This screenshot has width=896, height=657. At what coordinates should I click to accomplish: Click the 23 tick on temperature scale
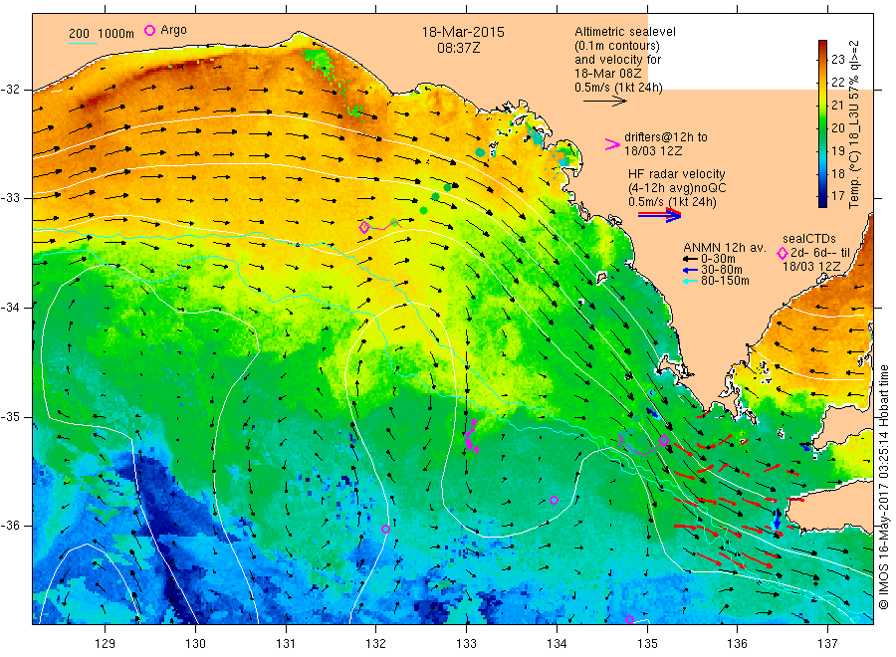(838, 60)
